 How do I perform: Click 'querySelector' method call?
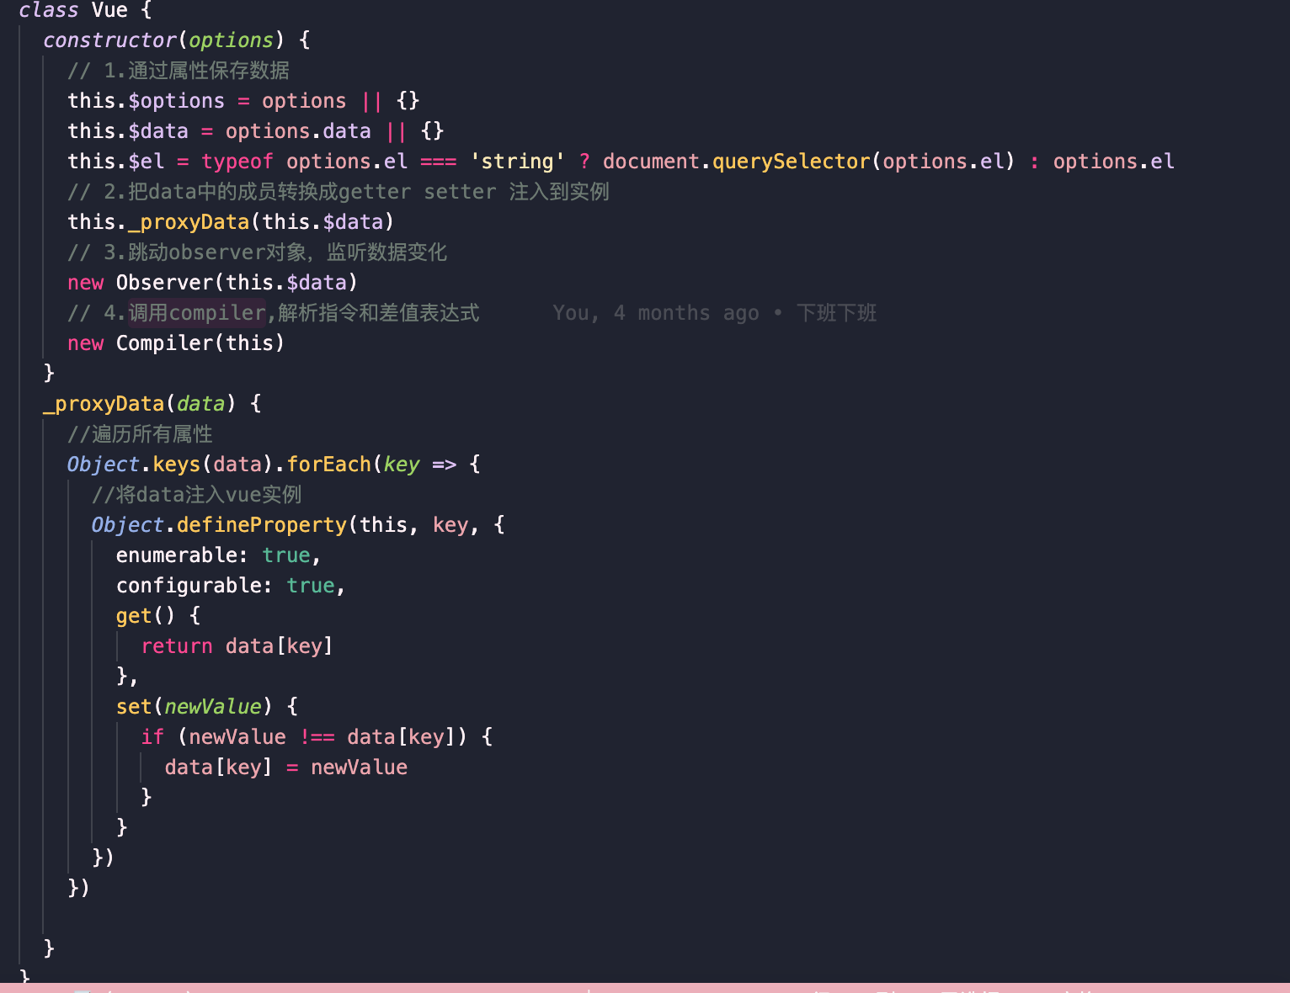point(791,162)
